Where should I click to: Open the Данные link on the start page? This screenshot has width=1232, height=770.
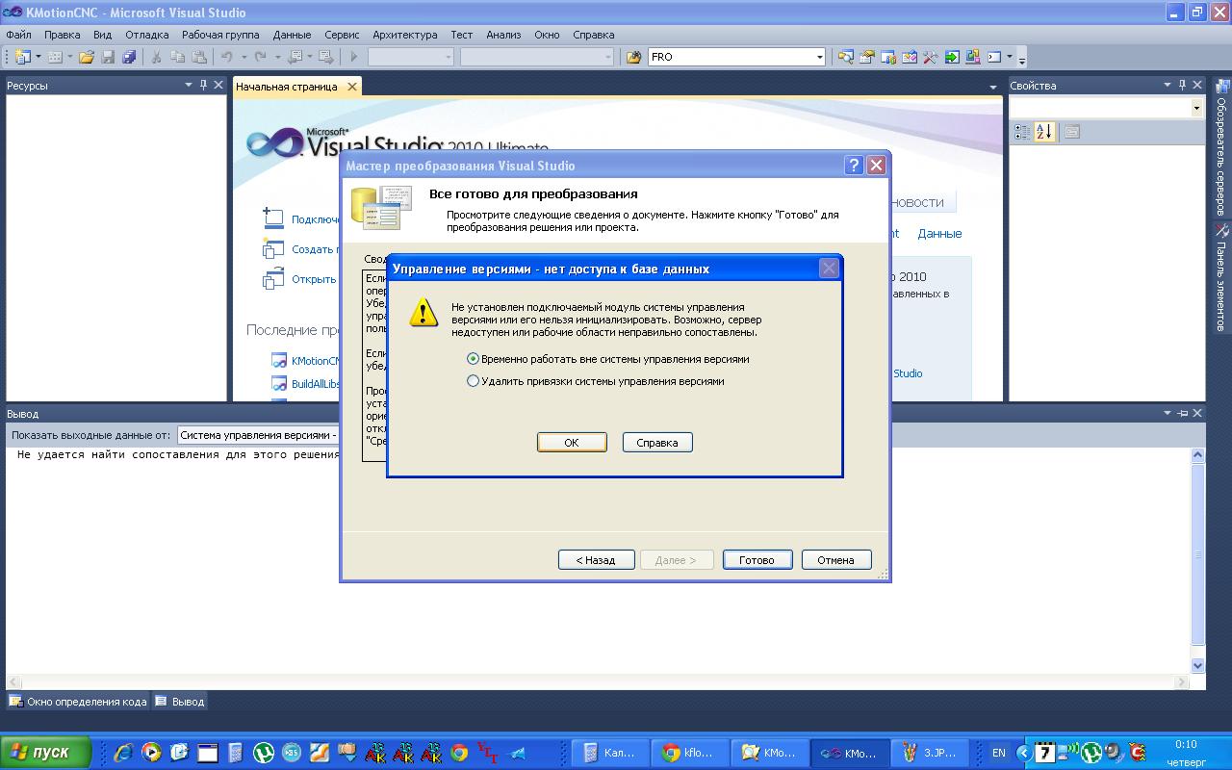(x=939, y=234)
